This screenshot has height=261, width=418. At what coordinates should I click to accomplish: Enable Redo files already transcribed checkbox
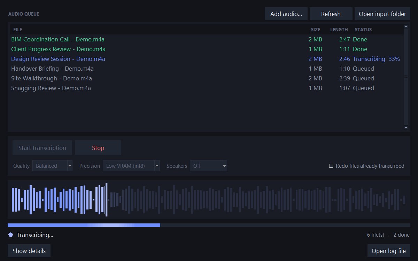[331, 166]
